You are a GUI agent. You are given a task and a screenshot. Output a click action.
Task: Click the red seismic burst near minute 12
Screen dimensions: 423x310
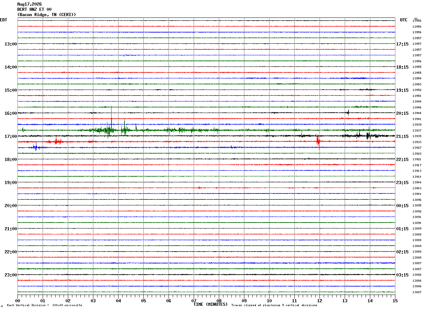318,141
